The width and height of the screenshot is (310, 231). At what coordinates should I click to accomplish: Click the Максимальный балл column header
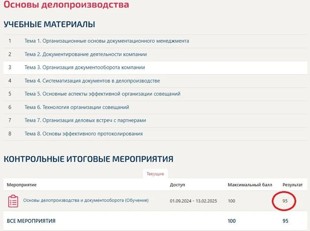(250, 185)
